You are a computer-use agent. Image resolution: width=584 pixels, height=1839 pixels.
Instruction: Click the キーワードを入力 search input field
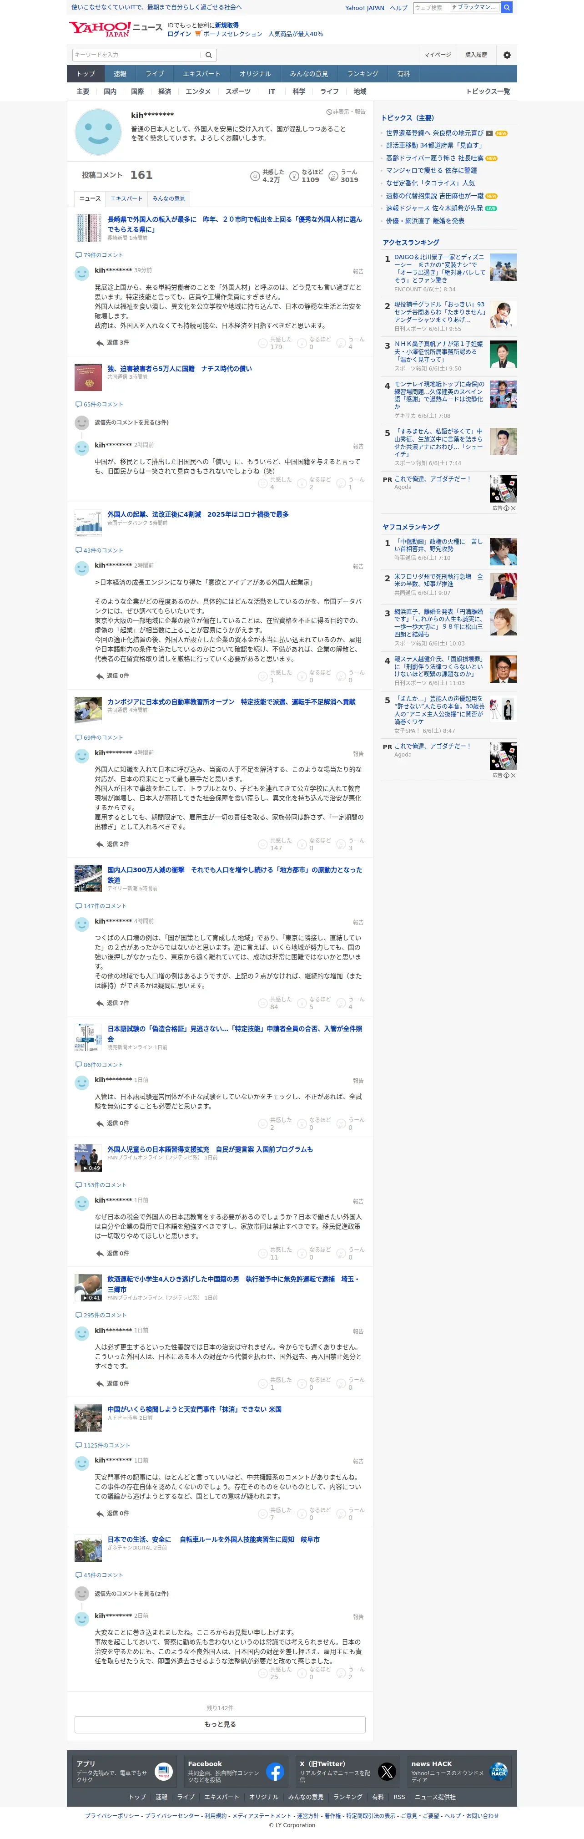tap(136, 55)
